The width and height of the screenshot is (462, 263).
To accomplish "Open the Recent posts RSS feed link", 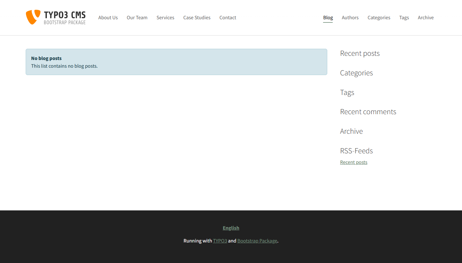I will [354, 162].
